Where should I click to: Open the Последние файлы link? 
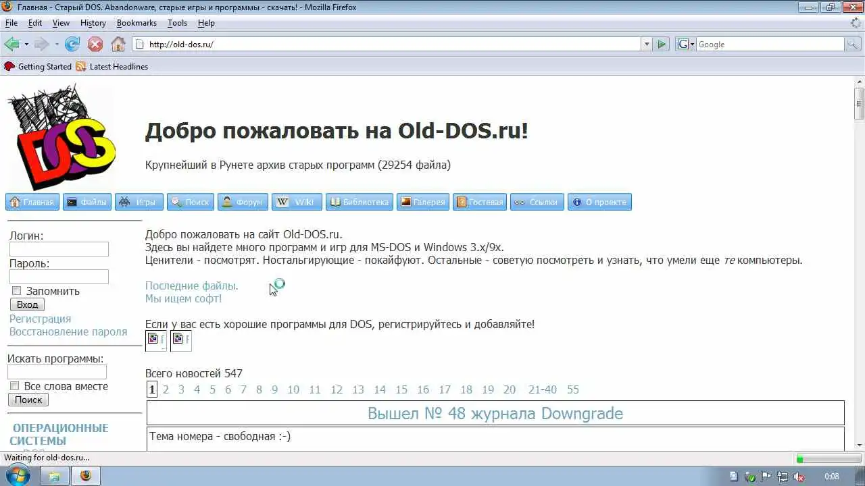tap(192, 286)
